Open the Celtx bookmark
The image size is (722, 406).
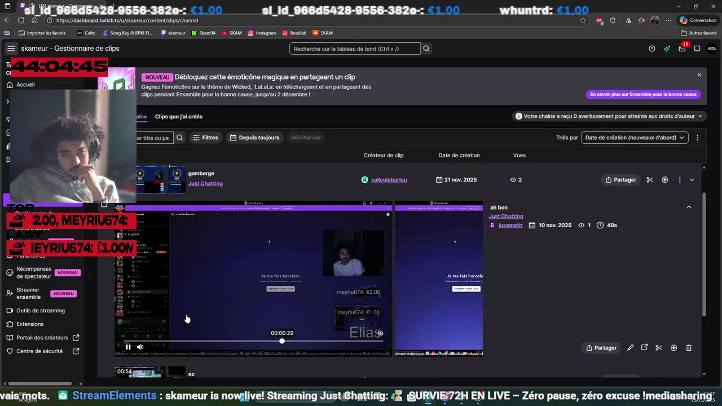click(x=86, y=33)
